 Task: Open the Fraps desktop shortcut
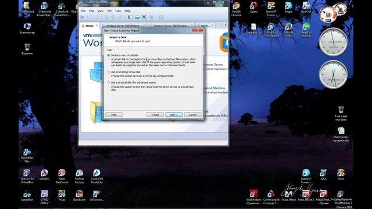(62, 196)
